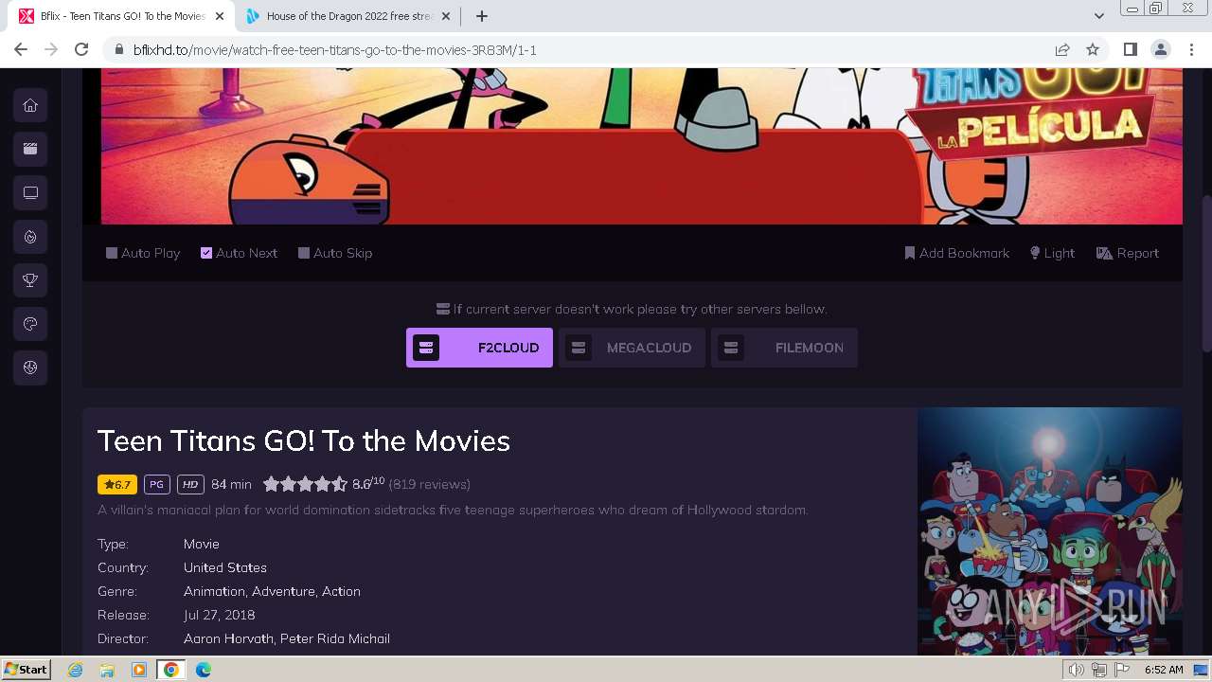The height and width of the screenshot is (682, 1212).
Task: Open the media player taskbar icon
Action: click(139, 670)
